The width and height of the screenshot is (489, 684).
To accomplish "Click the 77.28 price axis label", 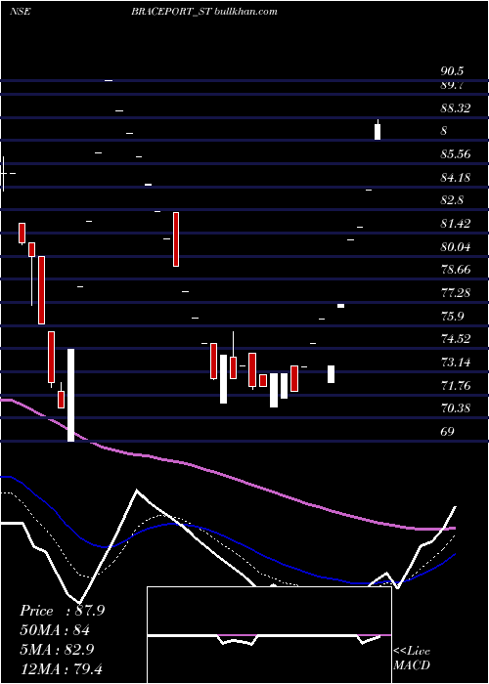I will click(456, 293).
